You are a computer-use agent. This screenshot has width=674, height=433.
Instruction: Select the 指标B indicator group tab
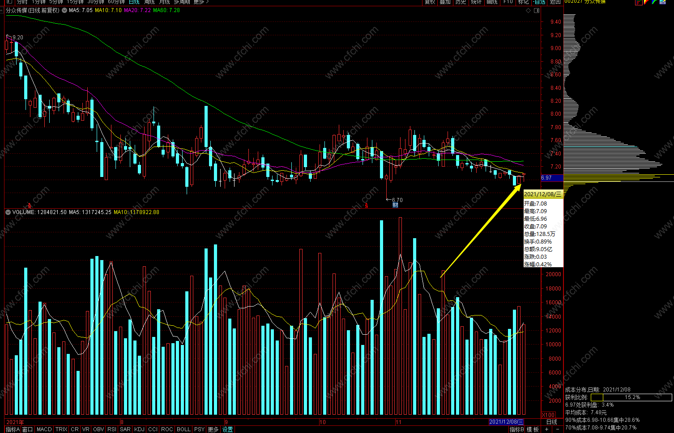click(x=517, y=429)
